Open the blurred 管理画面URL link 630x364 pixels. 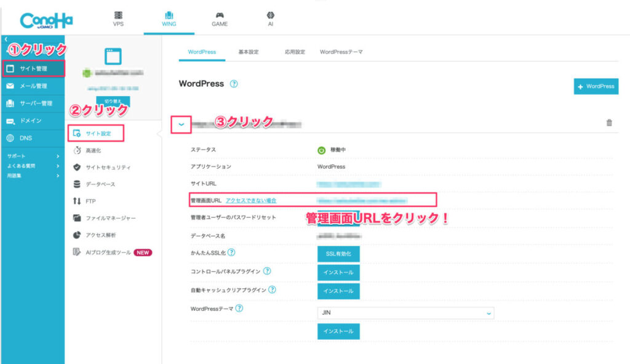pos(362,200)
